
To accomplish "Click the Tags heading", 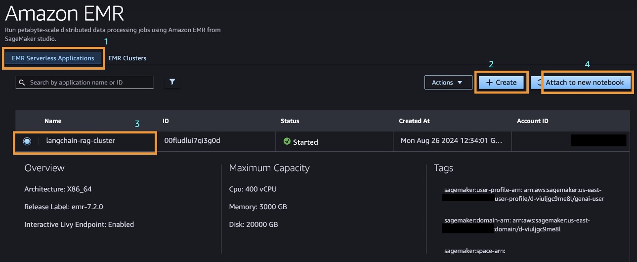I will point(443,169).
